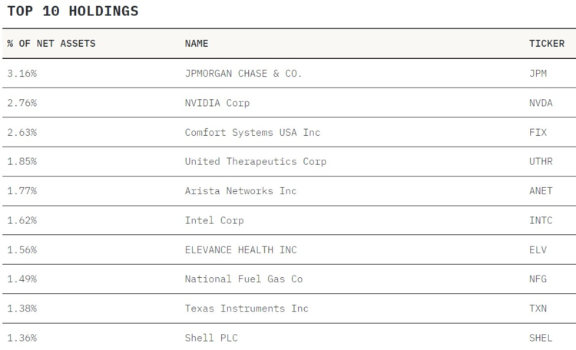Click the TICKER column header

(x=547, y=44)
